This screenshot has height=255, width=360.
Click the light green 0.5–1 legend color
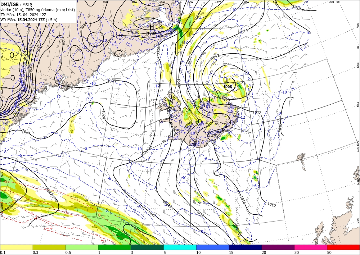click(82, 247)
